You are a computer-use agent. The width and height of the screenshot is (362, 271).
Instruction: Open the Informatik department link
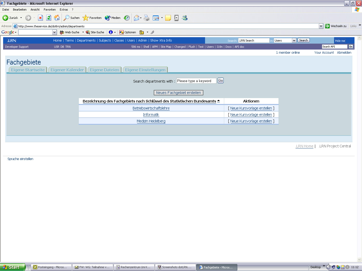[x=151, y=114]
